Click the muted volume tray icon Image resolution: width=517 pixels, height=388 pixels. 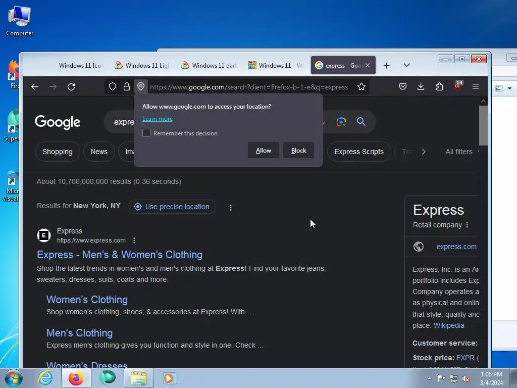(x=466, y=378)
